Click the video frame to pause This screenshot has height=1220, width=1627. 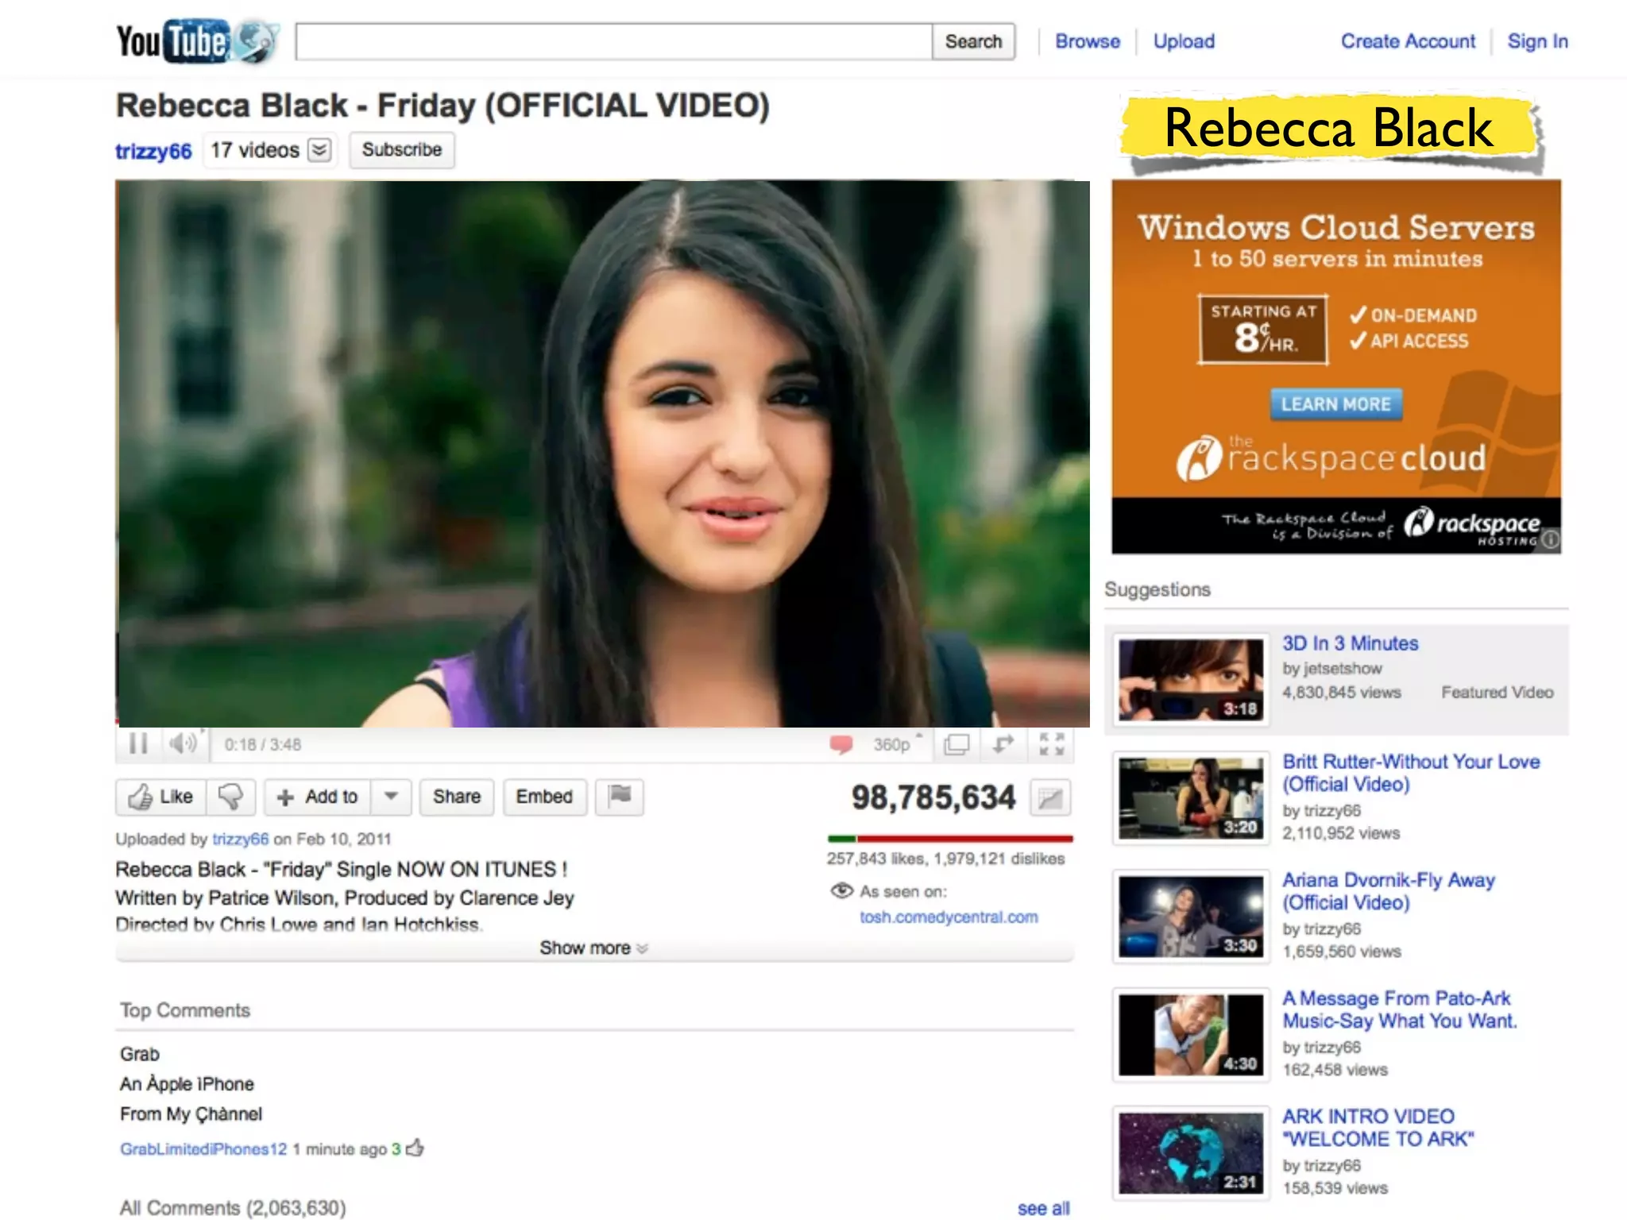pos(603,454)
